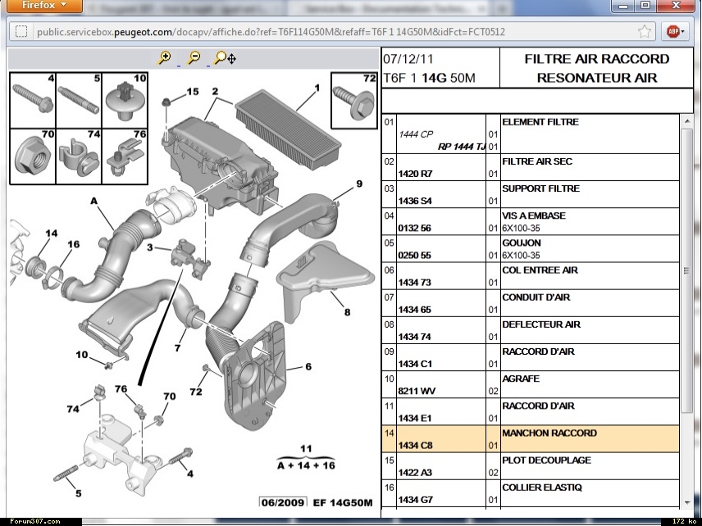Click part number 1420 R7
Image resolution: width=702 pixels, height=526 pixels.
coord(415,174)
